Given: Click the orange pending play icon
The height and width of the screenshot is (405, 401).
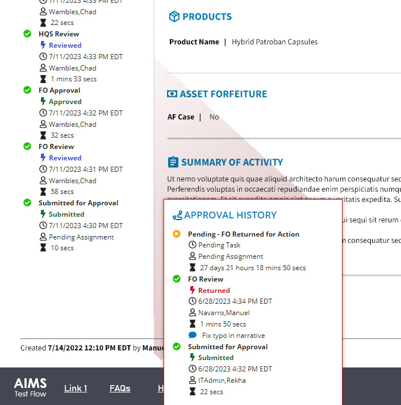Looking at the screenshot, I should (x=177, y=234).
